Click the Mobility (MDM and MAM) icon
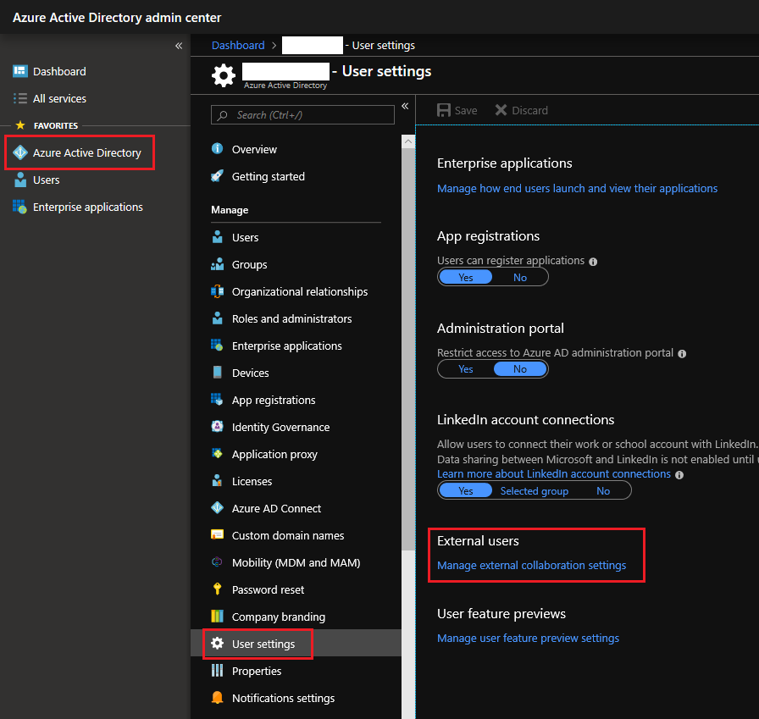Screen dimensions: 759x719 click(x=217, y=561)
